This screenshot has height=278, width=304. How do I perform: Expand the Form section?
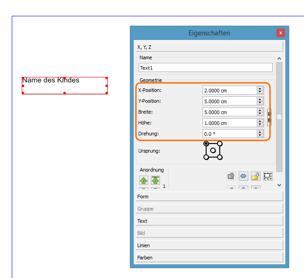pyautogui.click(x=209, y=197)
